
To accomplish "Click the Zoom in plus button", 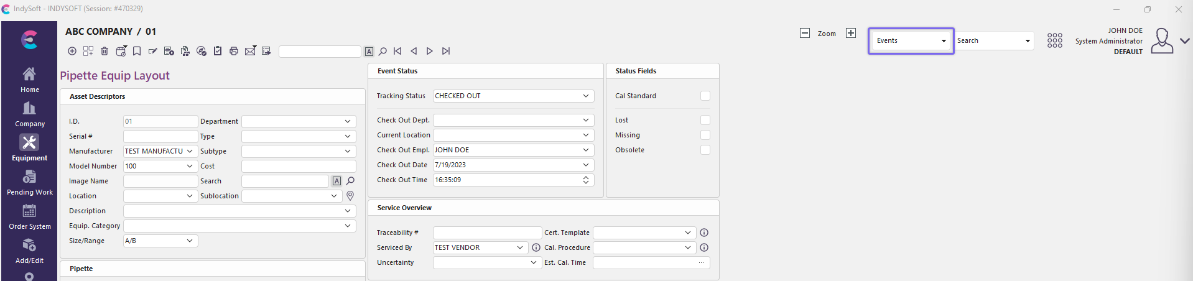I will click(x=851, y=34).
